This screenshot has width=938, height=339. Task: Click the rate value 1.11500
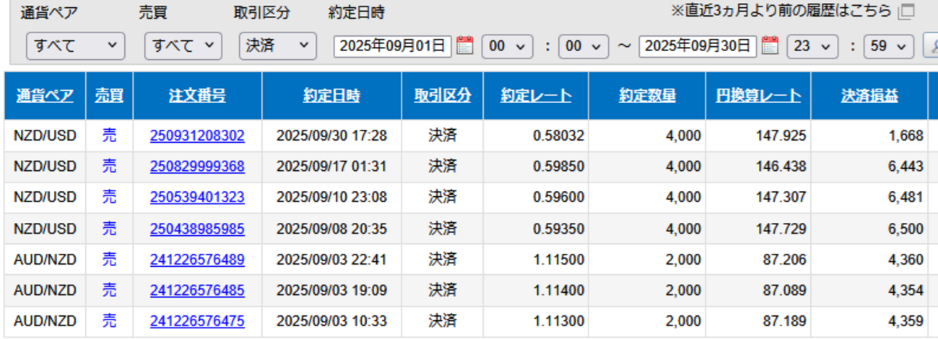(559, 260)
